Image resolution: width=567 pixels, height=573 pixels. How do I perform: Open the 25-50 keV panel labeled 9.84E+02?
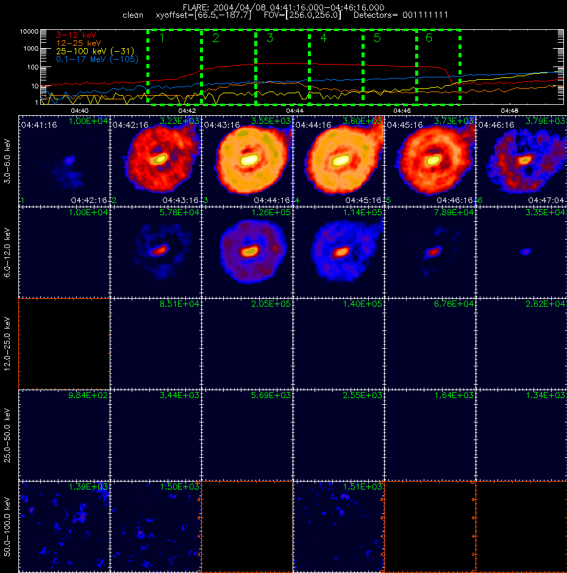tap(64, 435)
